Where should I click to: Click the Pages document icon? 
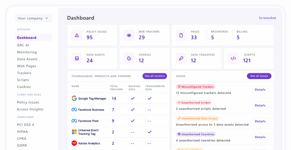tap(181, 35)
